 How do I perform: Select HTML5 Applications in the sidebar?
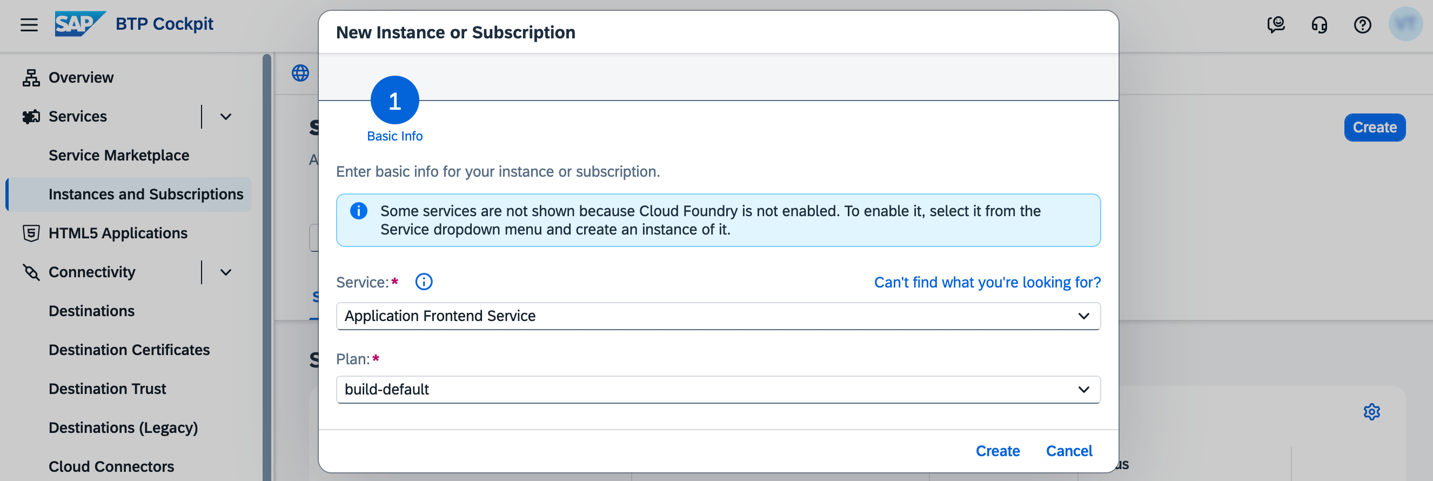pos(117,233)
